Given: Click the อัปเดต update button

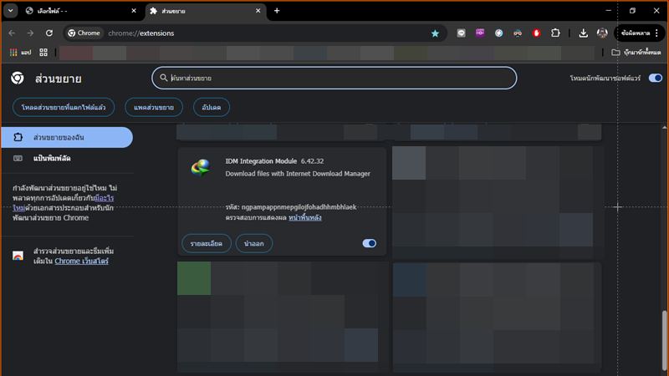Looking at the screenshot, I should click(212, 108).
